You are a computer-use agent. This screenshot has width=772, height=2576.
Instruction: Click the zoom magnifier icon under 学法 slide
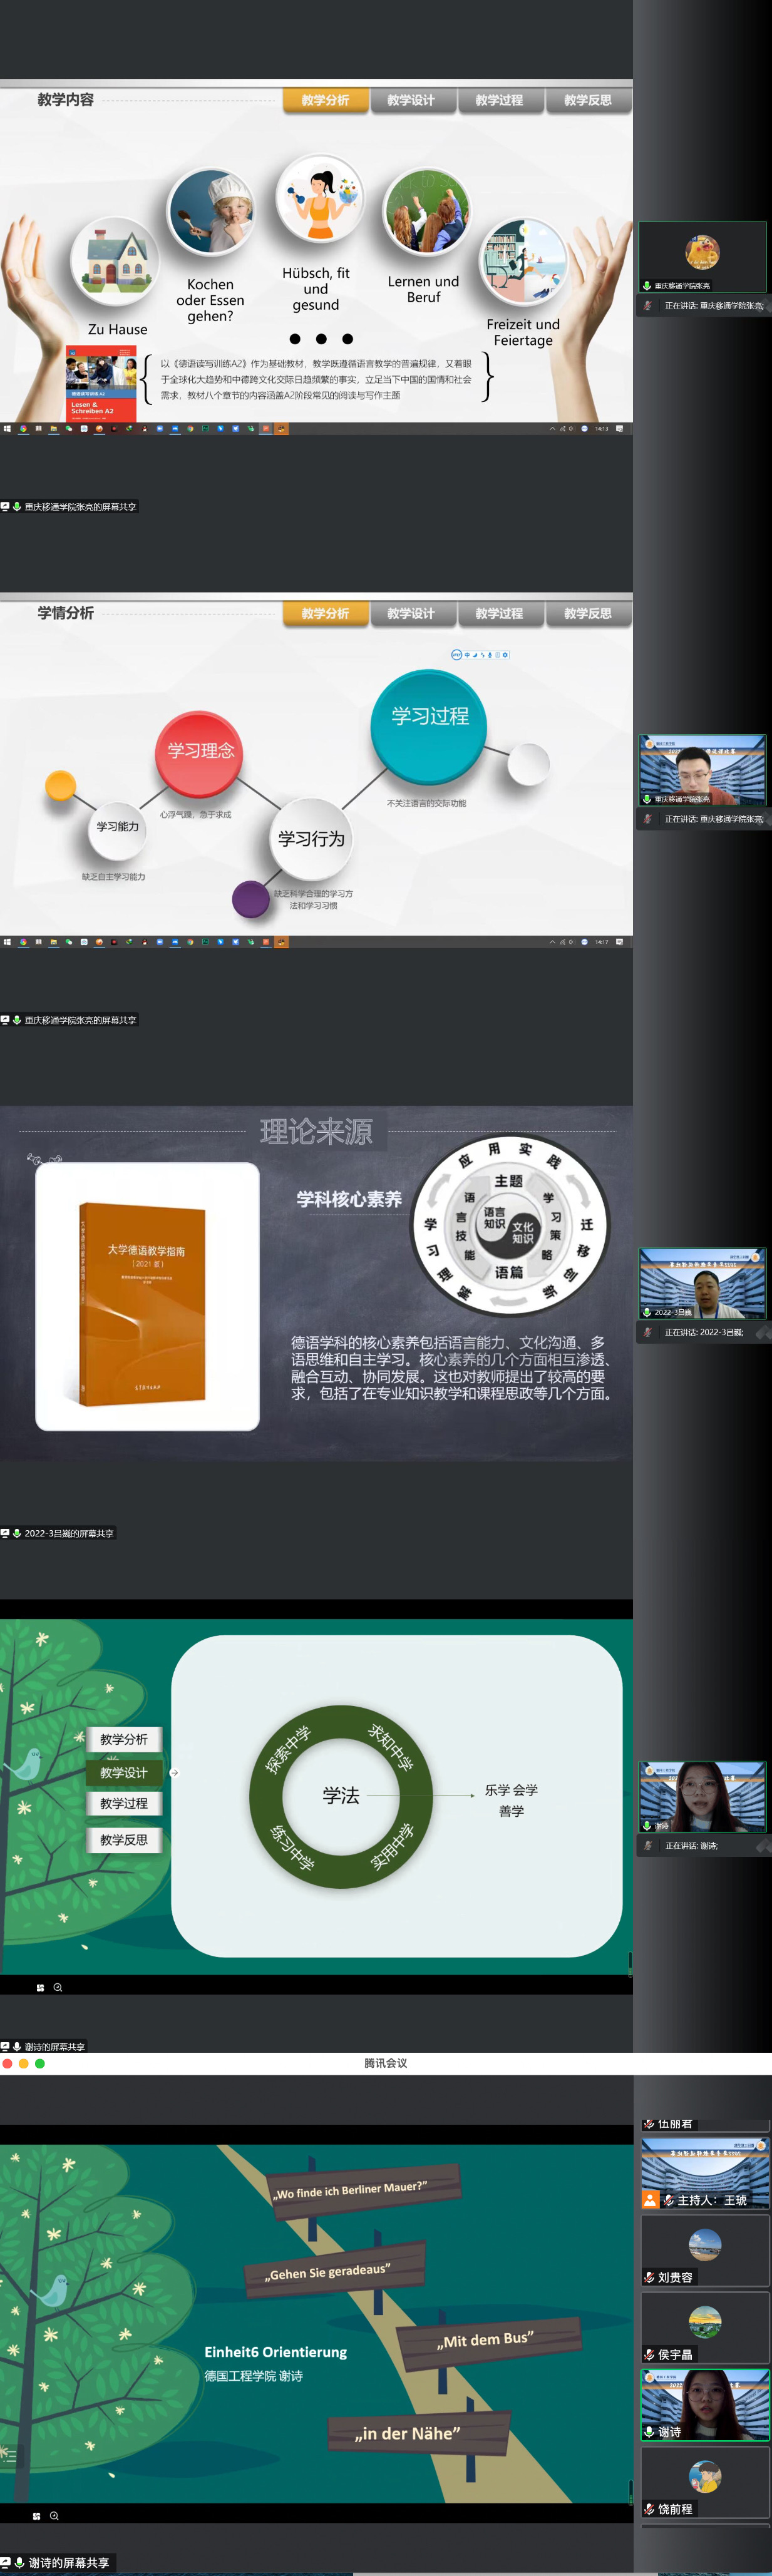point(58,1987)
